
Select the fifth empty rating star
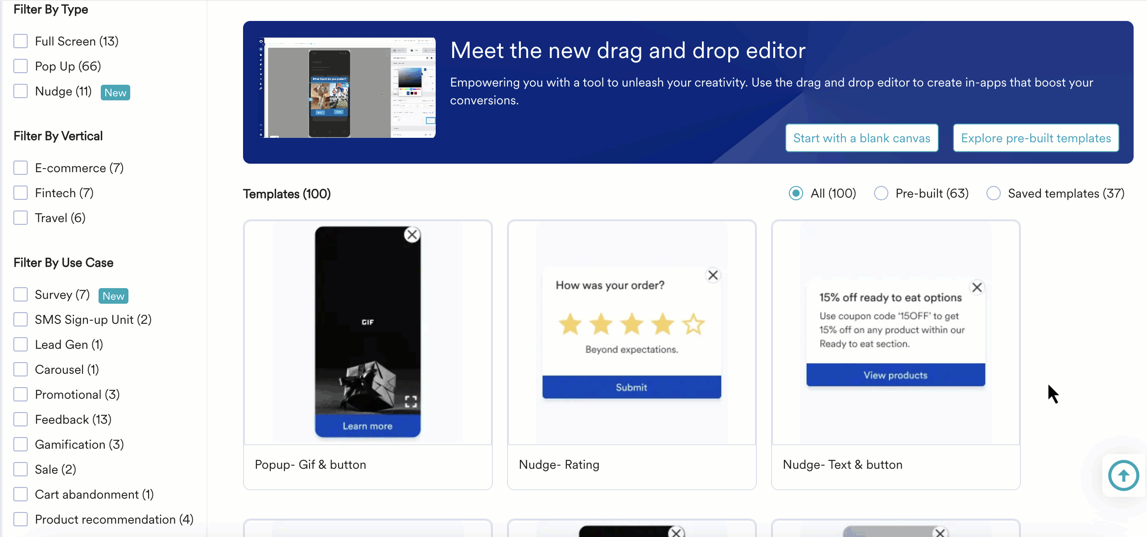click(x=693, y=324)
